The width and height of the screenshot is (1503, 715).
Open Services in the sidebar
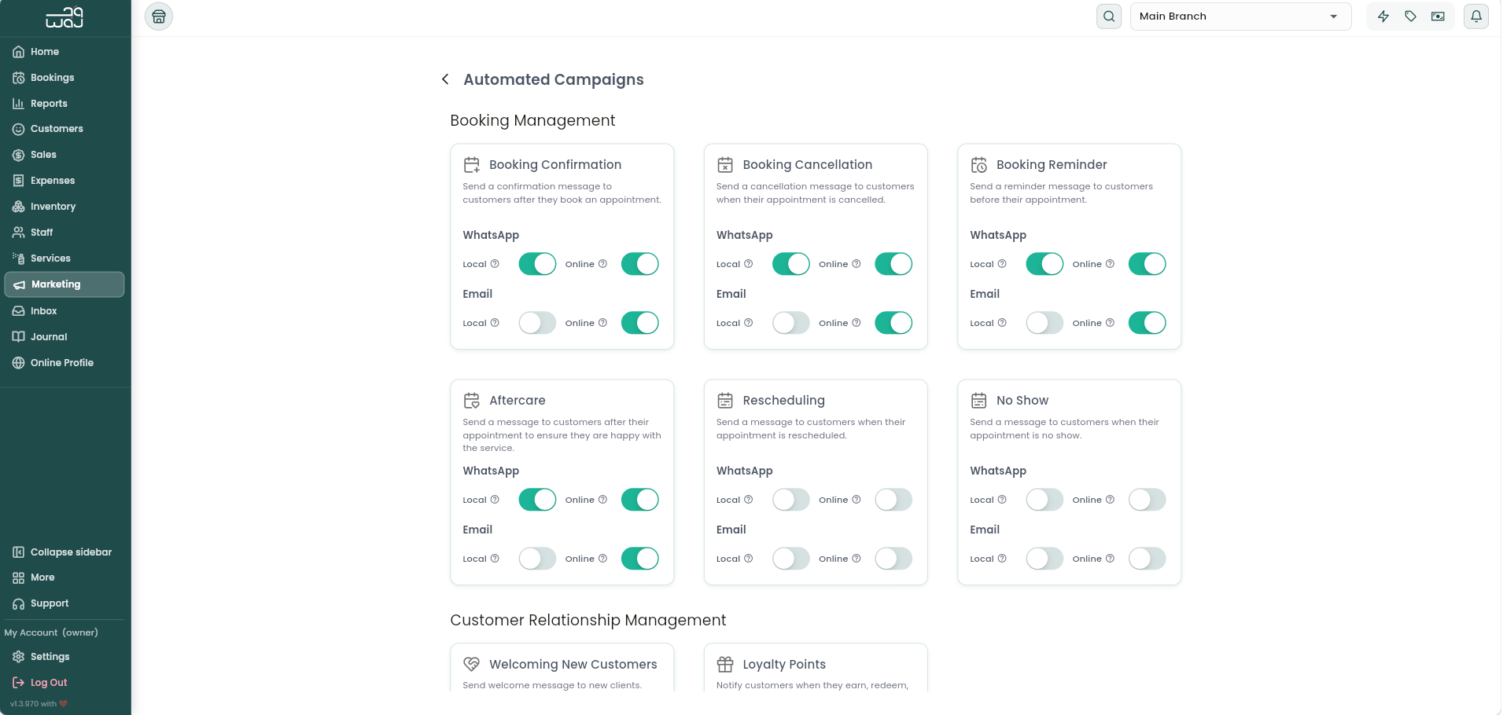[x=64, y=258]
